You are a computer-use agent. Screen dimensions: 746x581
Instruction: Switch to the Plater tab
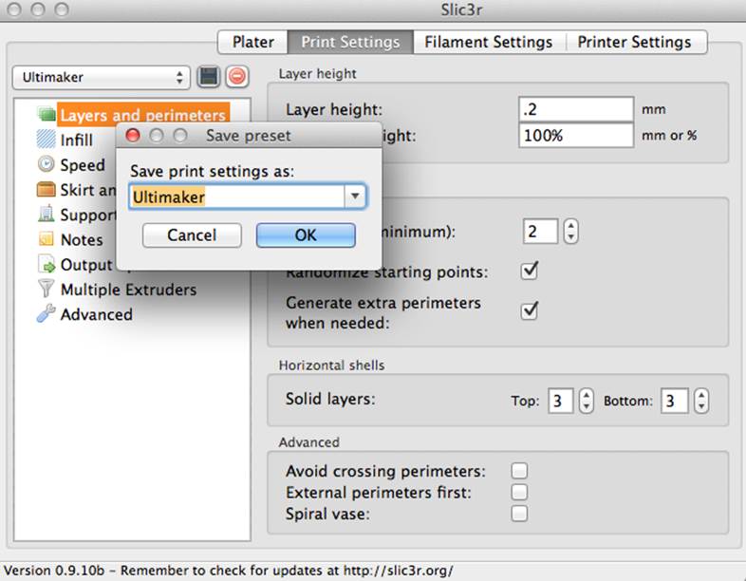253,42
